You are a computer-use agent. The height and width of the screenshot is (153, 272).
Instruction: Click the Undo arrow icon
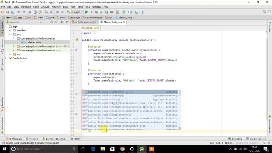pyautogui.click(x=19, y=12)
